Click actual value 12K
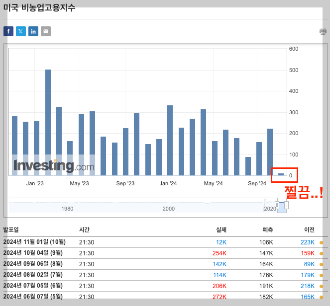330x306 pixels. [221, 242]
